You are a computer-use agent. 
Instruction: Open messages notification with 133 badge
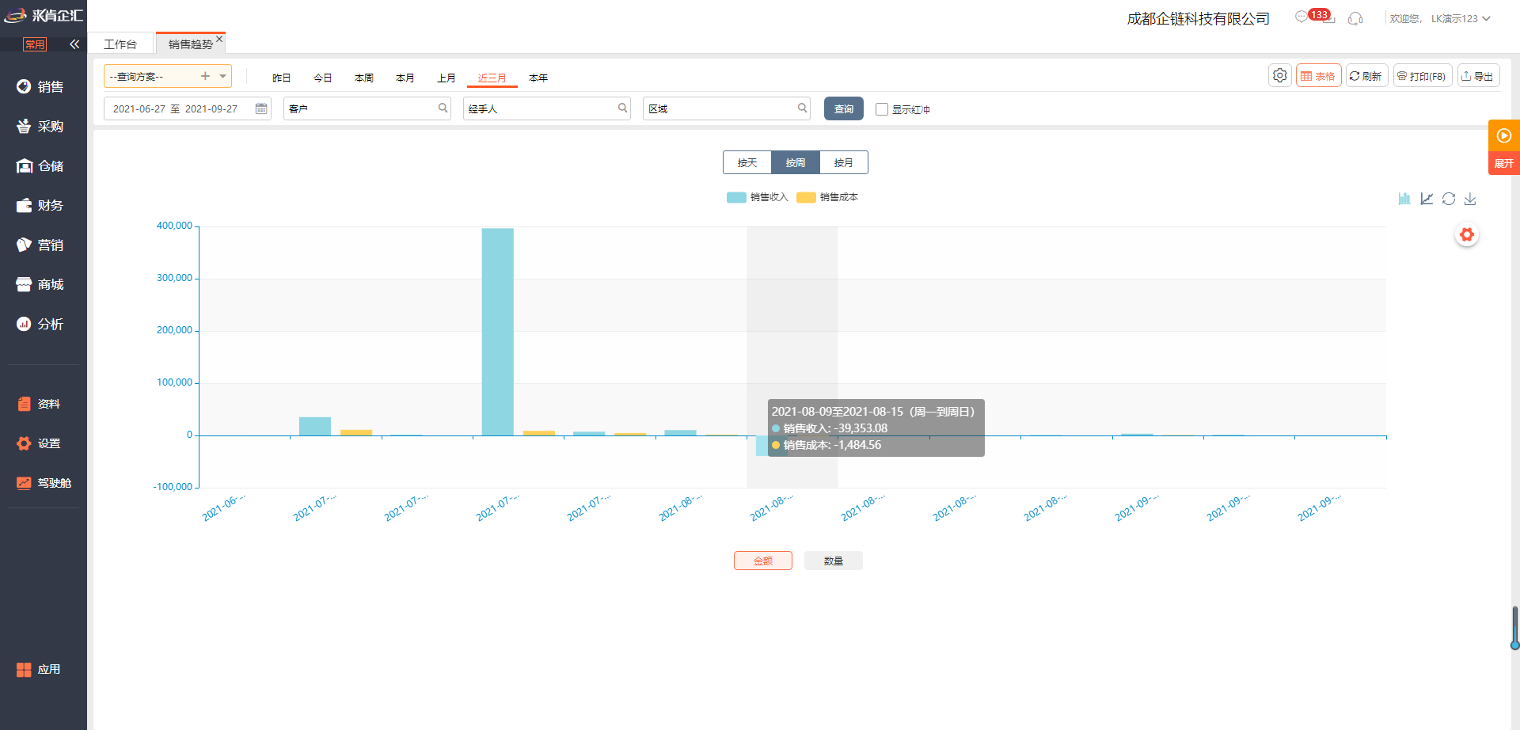[x=1302, y=17]
